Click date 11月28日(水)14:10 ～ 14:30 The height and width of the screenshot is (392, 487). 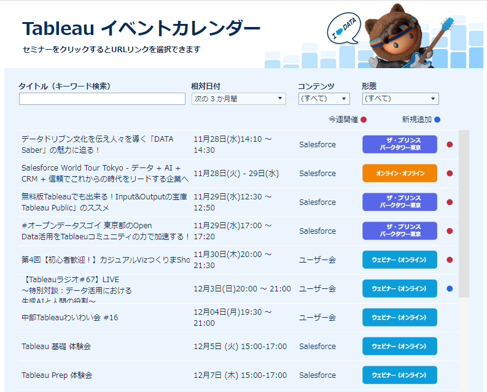[233, 144]
